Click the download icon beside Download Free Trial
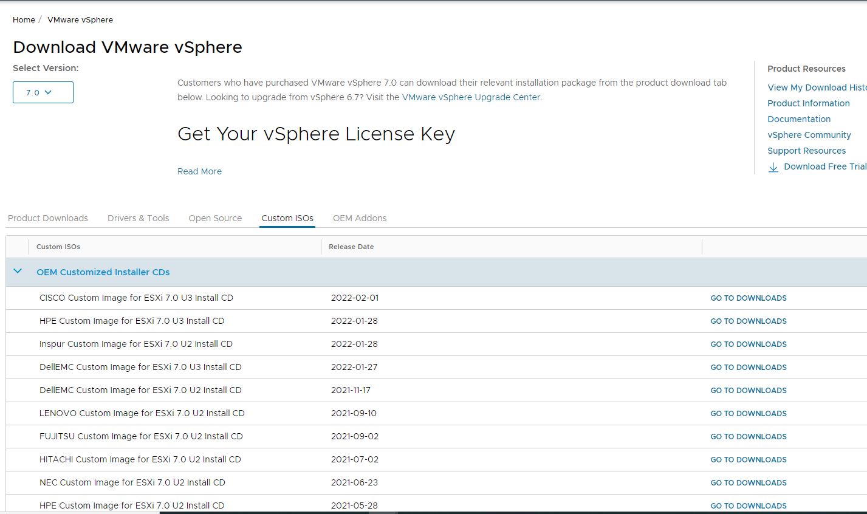The width and height of the screenshot is (867, 514). pos(773,166)
